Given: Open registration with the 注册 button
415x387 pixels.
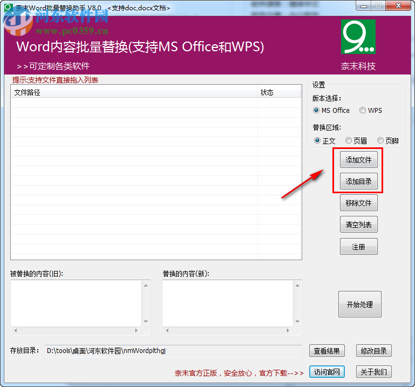Looking at the screenshot, I should pyautogui.click(x=359, y=247).
